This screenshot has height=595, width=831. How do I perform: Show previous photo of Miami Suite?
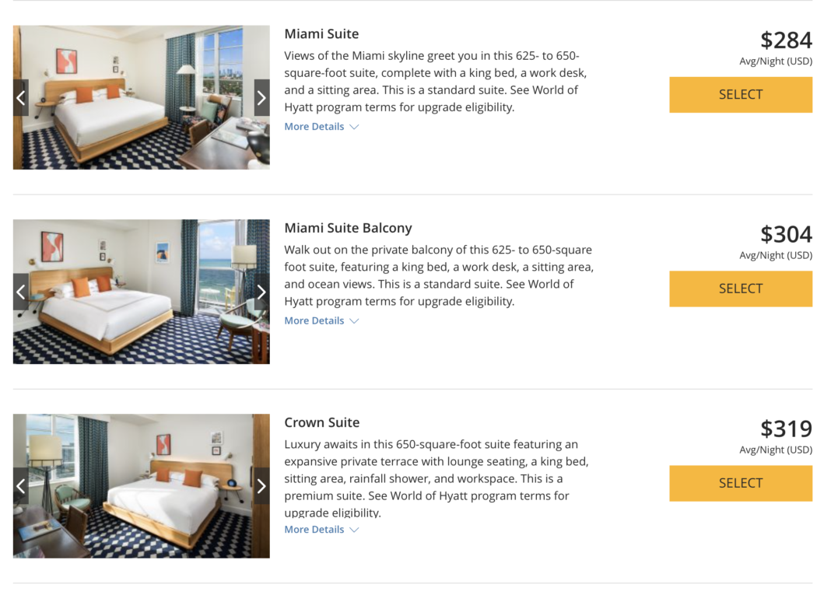[21, 98]
